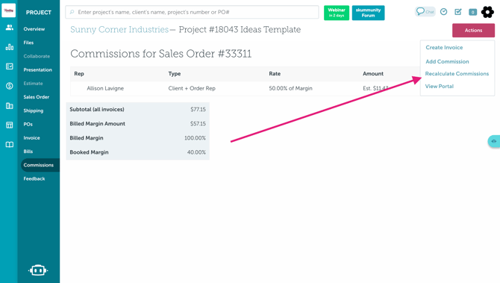Screen dimensions: 500x283
Task: Open the contacts icon in left rail
Action: click(9, 28)
